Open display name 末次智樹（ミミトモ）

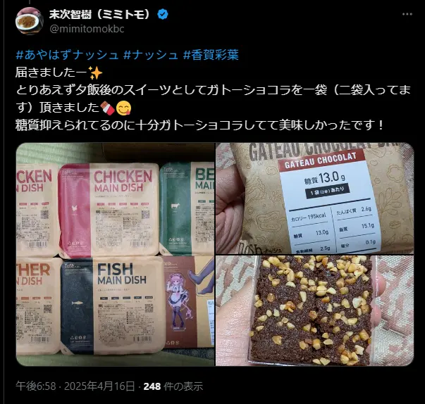(100, 14)
